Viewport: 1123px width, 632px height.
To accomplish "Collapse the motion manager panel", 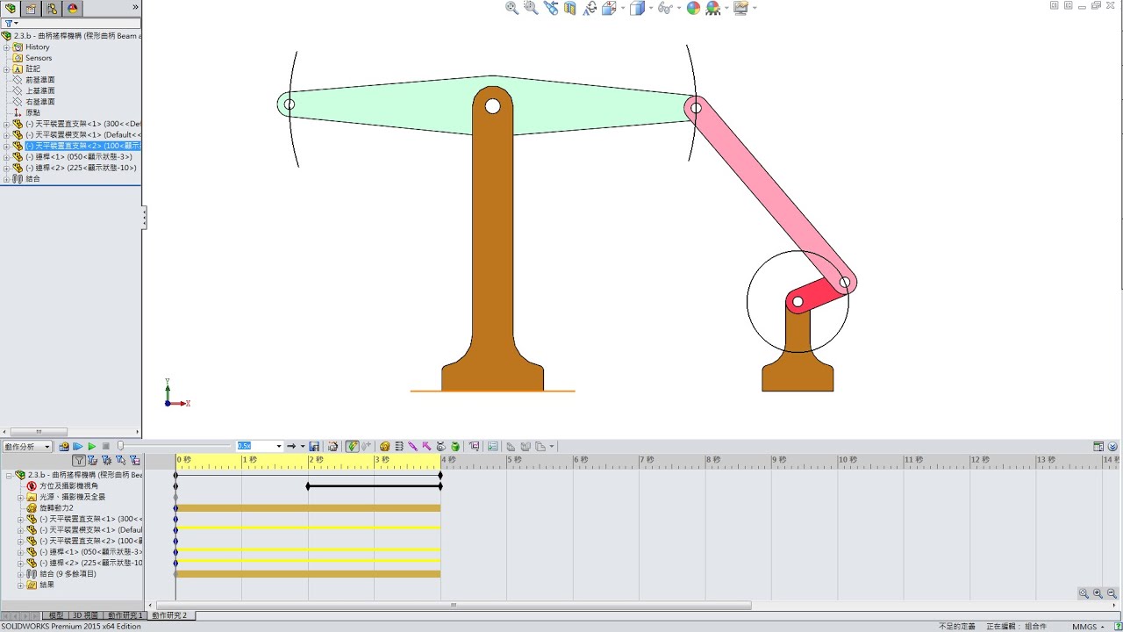I will click(1112, 447).
